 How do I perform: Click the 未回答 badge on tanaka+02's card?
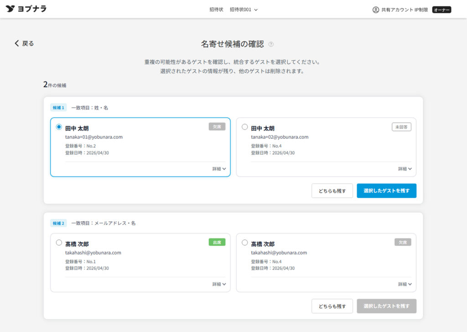[402, 127]
